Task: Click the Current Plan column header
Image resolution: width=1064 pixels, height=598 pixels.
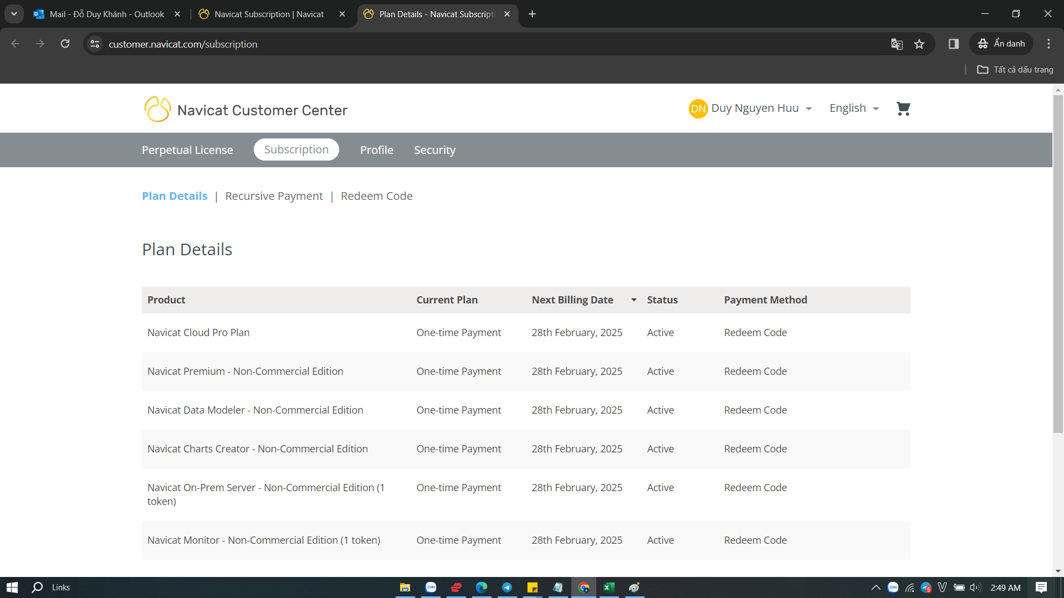Action: coord(447,300)
